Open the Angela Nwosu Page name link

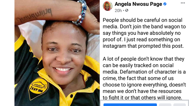(x=138, y=4)
